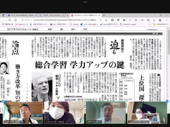Click the 数学的応用力の平均点 chart title

tap(127, 75)
